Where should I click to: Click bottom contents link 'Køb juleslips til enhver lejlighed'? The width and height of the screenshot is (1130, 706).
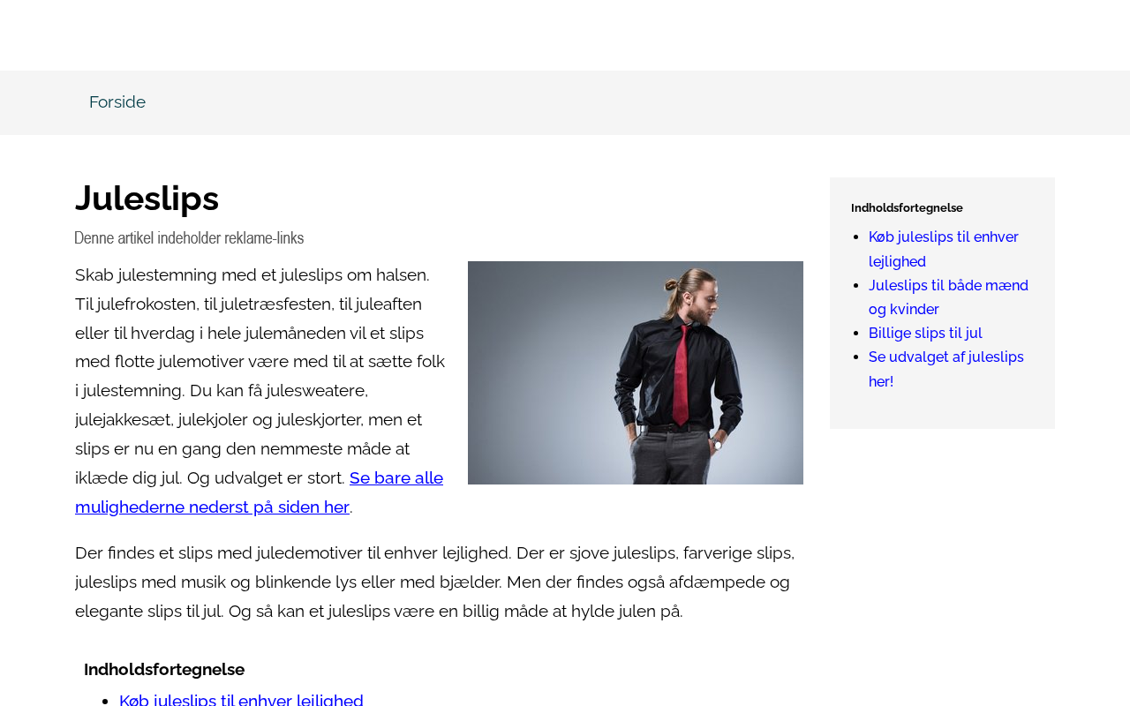pos(241,700)
